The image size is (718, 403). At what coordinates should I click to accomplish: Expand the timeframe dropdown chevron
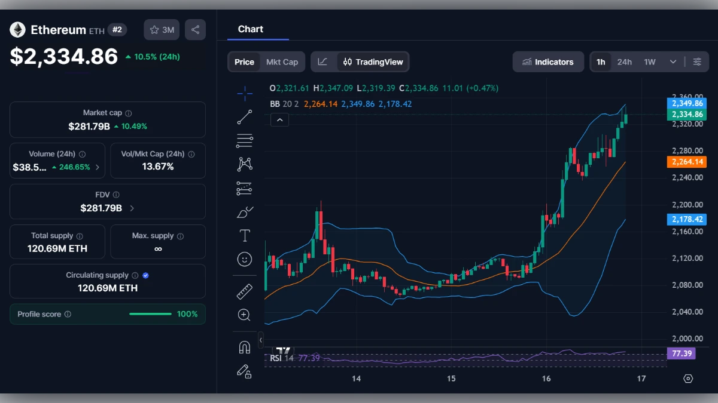[x=673, y=61]
